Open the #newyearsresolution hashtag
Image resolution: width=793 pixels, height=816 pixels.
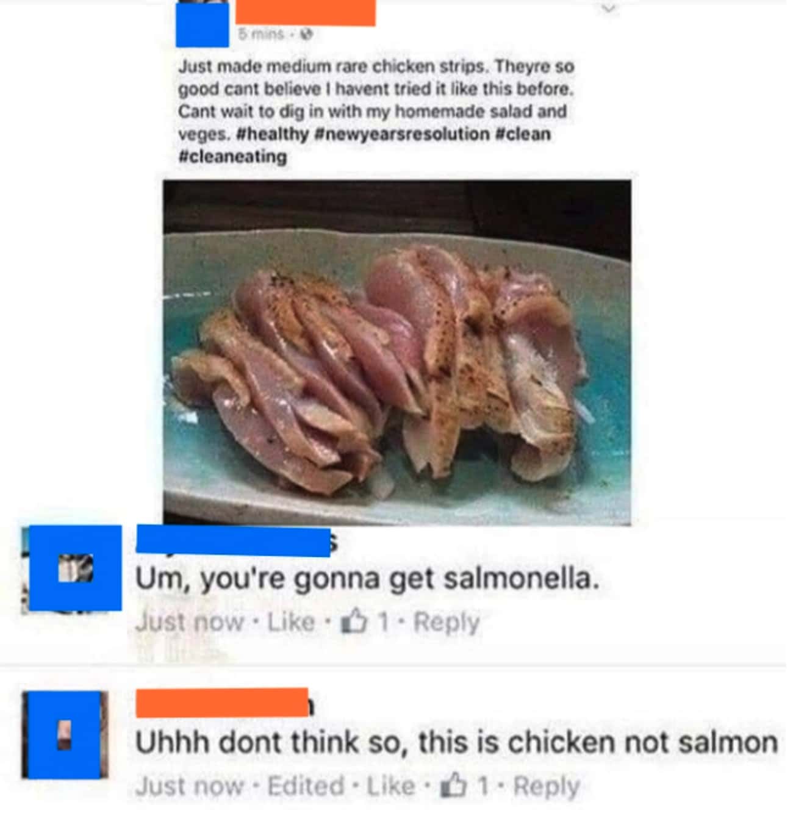click(403, 134)
